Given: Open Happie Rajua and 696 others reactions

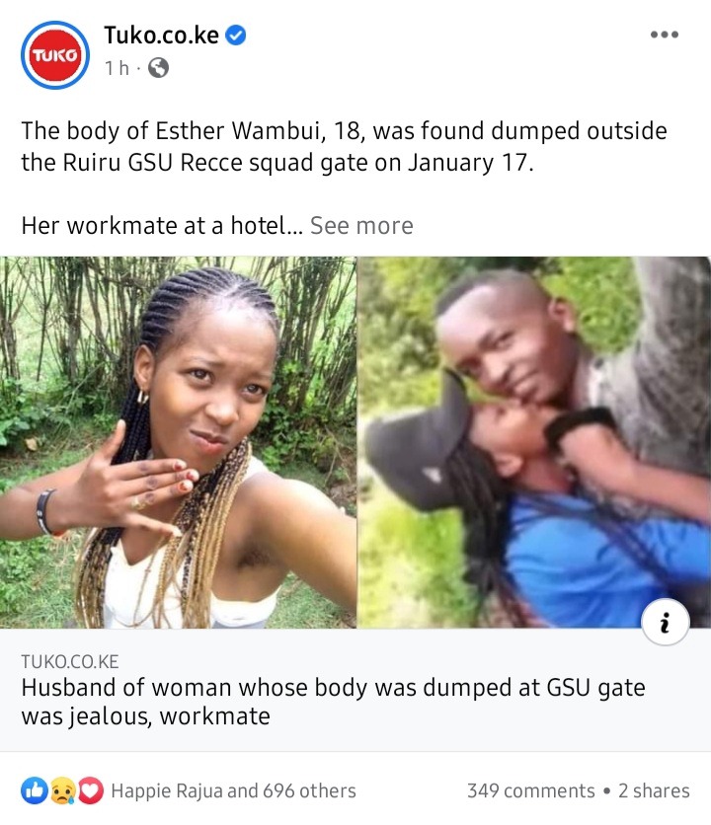Looking at the screenshot, I should (x=233, y=790).
